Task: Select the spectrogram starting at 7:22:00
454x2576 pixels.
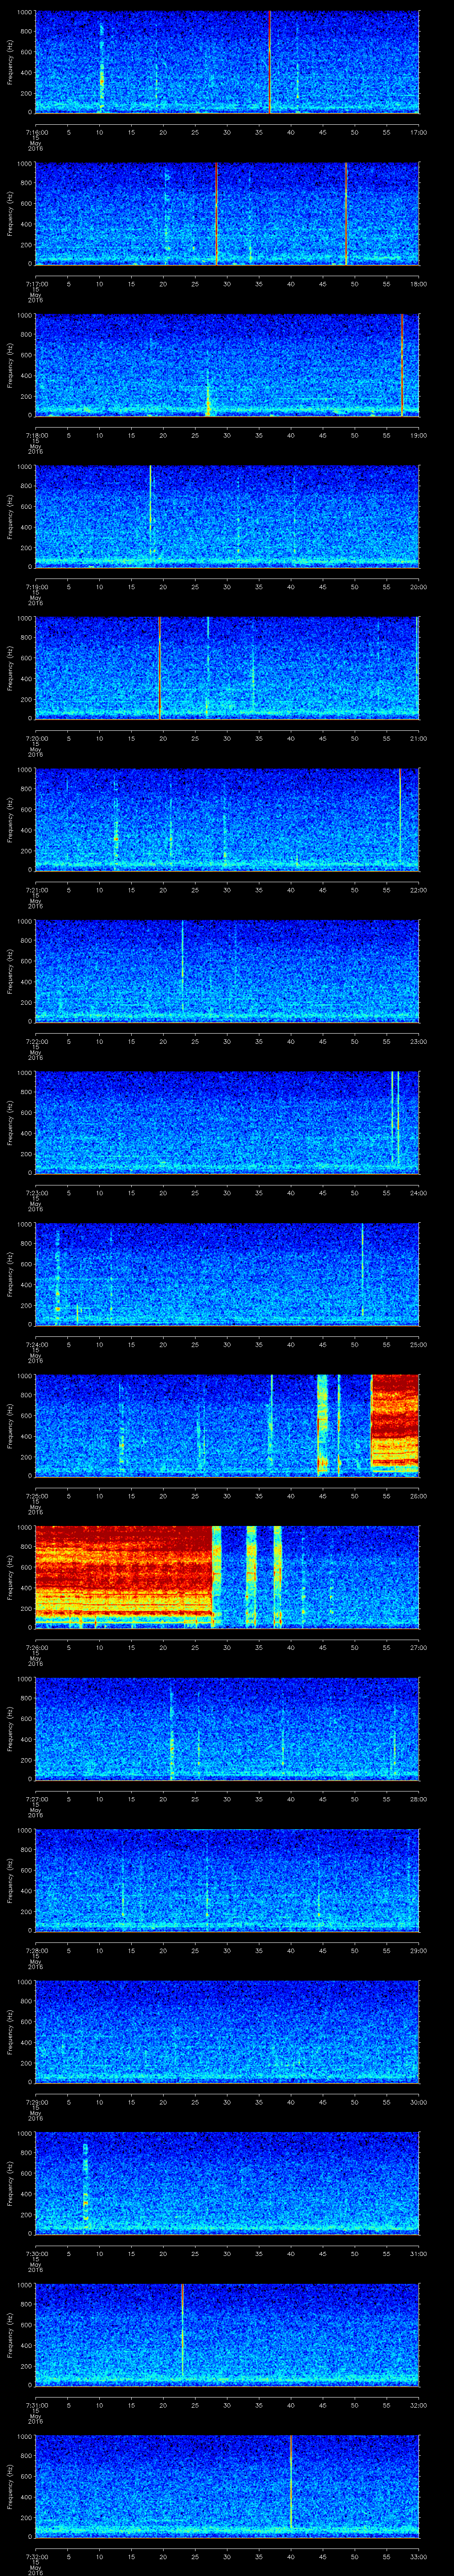Action: (x=227, y=971)
